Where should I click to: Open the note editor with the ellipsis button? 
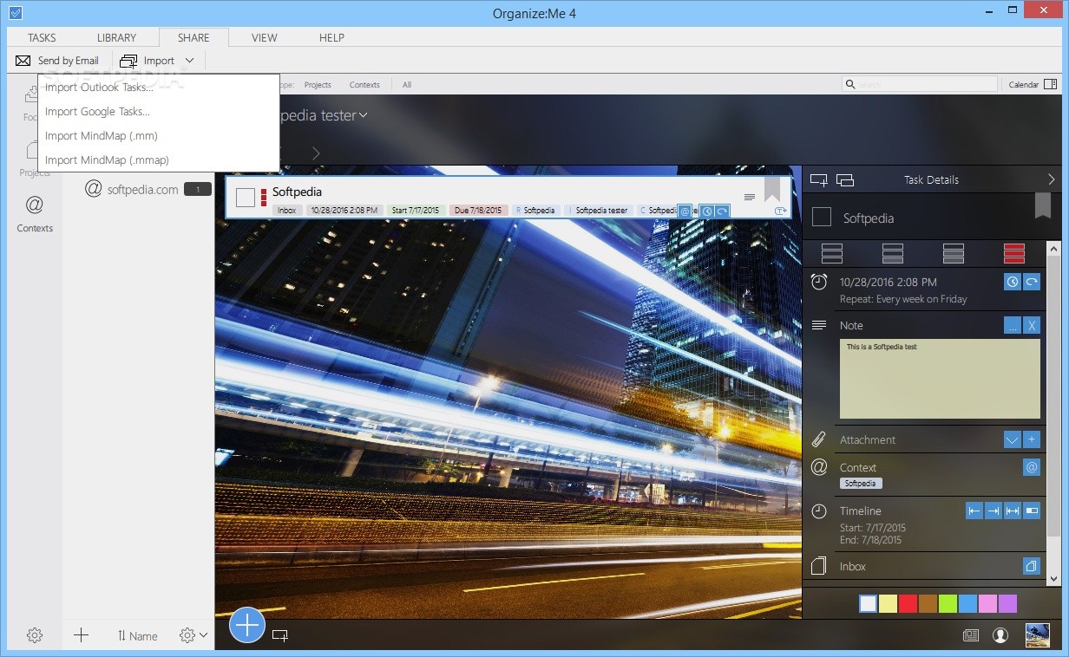click(1012, 325)
